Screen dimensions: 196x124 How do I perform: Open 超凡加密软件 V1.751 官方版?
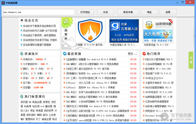click(94, 69)
